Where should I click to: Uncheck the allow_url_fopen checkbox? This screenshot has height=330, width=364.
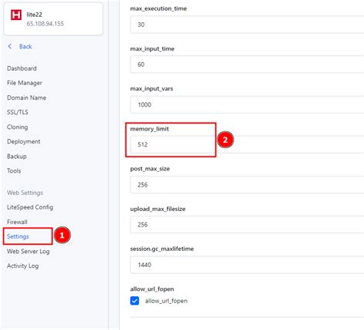click(x=134, y=301)
